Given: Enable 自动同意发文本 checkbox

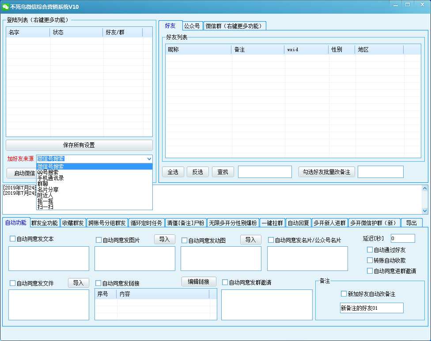Looking at the screenshot, I should point(13,239).
